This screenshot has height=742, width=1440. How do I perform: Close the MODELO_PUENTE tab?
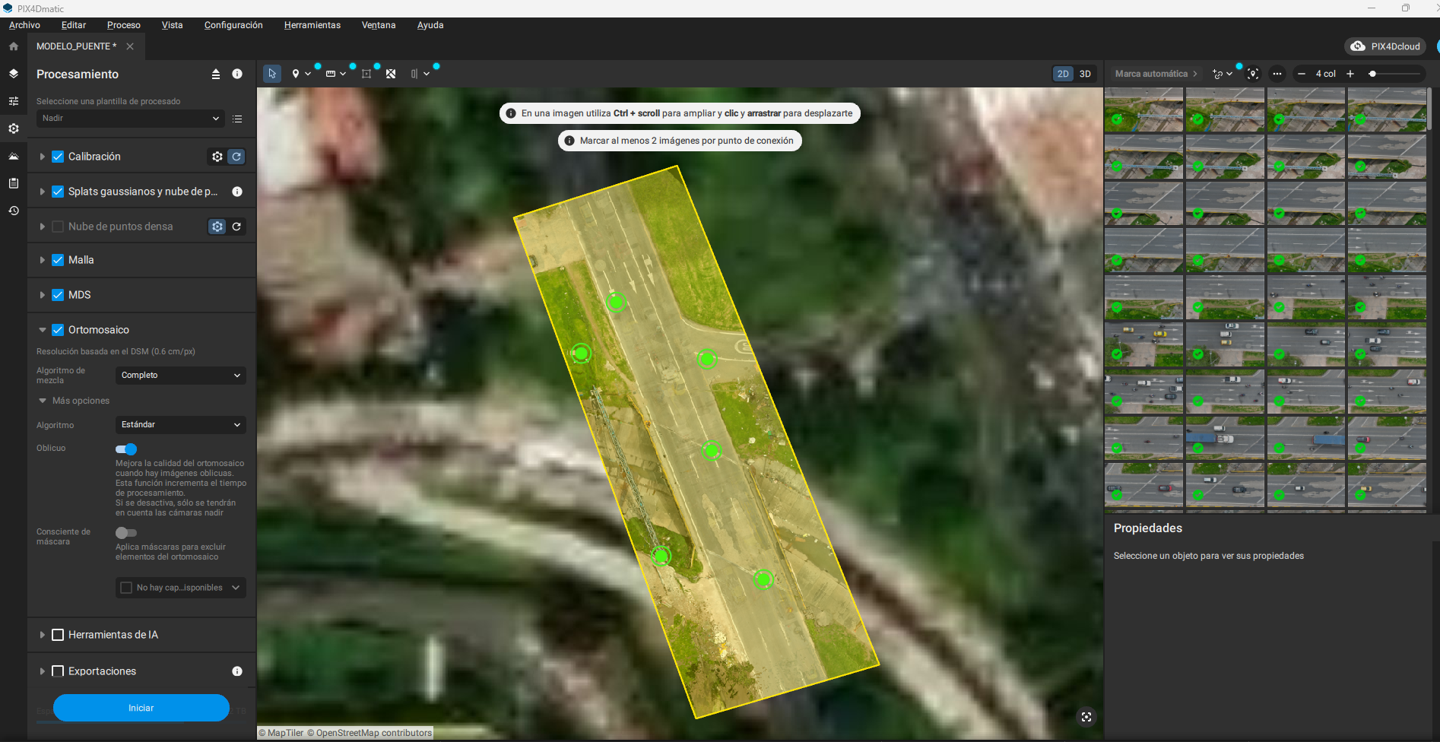point(130,46)
